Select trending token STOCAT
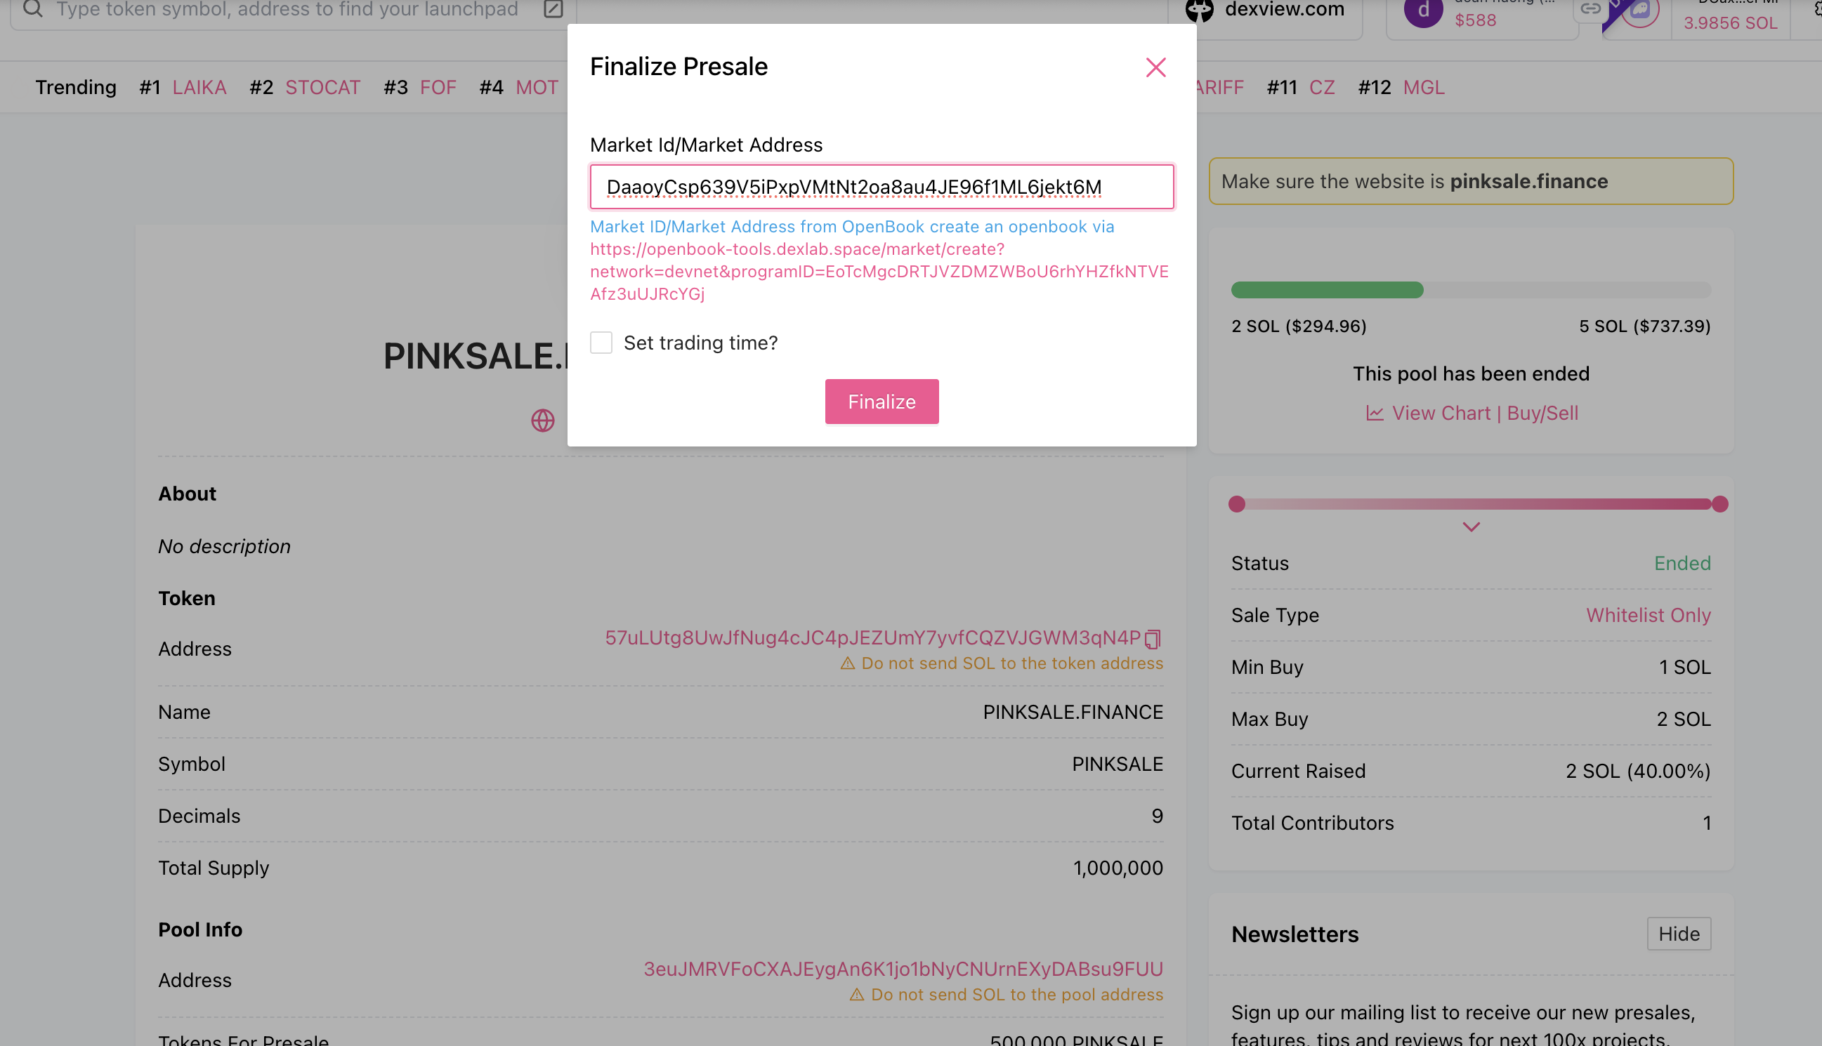Viewport: 1822px width, 1046px height. point(322,87)
